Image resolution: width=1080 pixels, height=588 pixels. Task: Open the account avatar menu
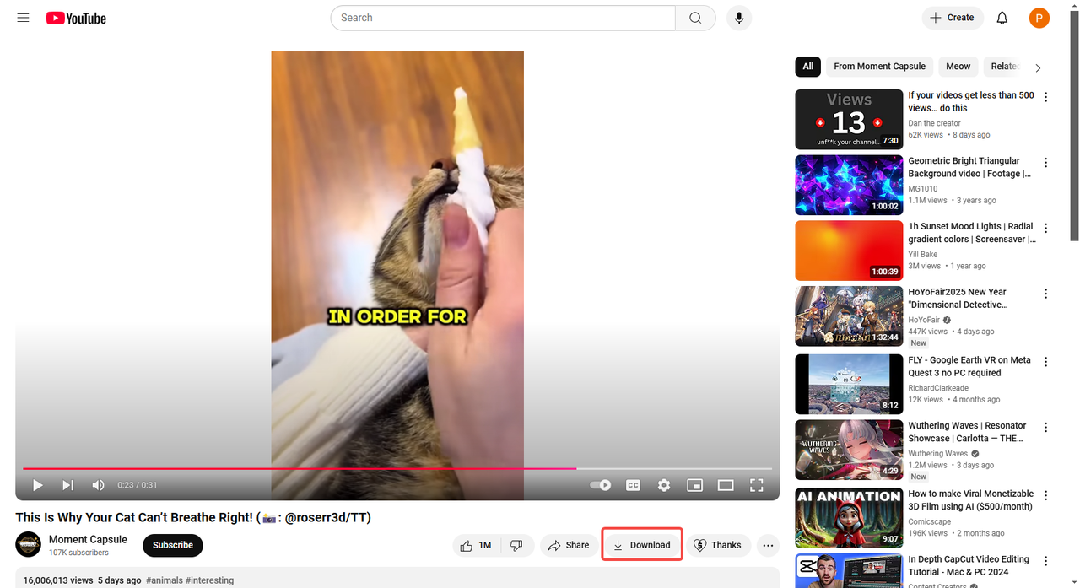click(1039, 18)
